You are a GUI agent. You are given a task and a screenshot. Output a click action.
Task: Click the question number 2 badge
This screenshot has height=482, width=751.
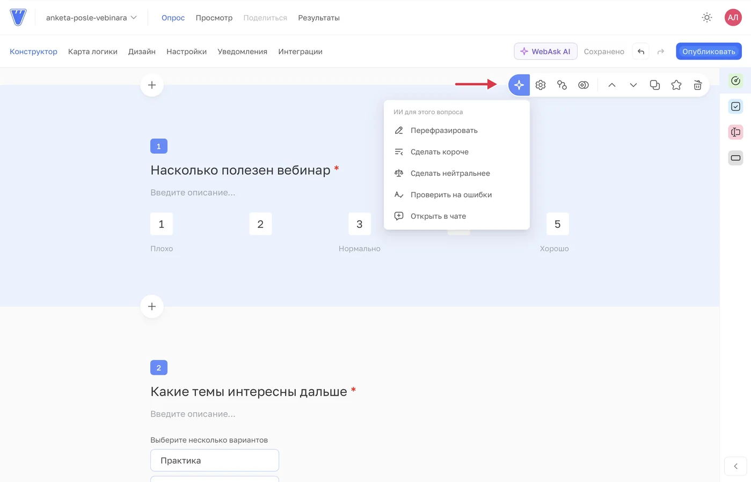click(x=159, y=367)
